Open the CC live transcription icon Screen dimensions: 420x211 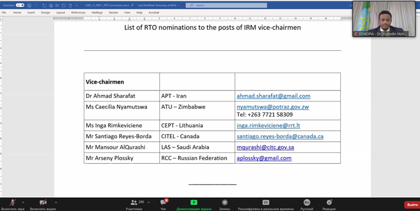pyautogui.click(x=266, y=202)
